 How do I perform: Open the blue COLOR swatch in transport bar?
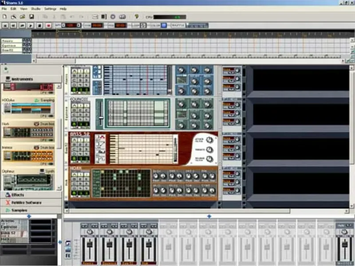pyautogui.click(x=164, y=25)
